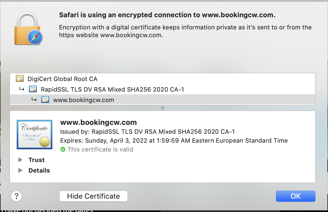Click the green valid checkmark icon

click(x=63, y=149)
